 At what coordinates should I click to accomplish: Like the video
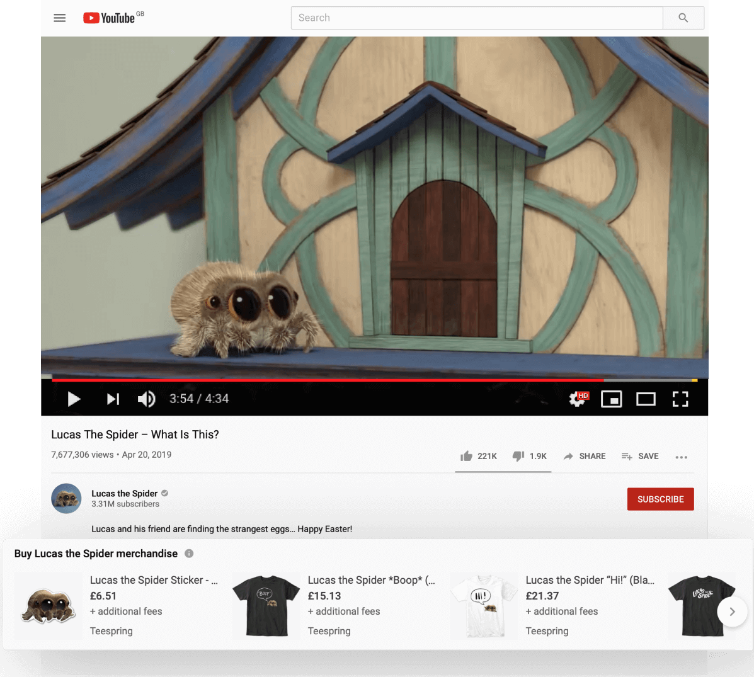[466, 456]
